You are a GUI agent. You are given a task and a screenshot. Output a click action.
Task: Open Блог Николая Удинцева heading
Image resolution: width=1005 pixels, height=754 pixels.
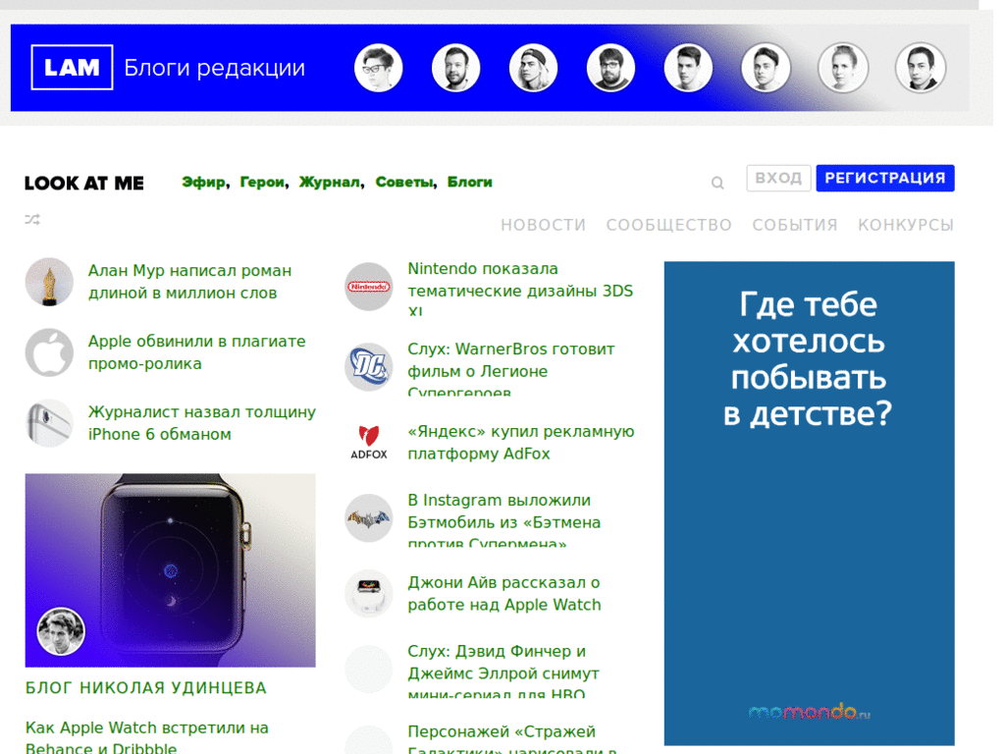point(146,688)
